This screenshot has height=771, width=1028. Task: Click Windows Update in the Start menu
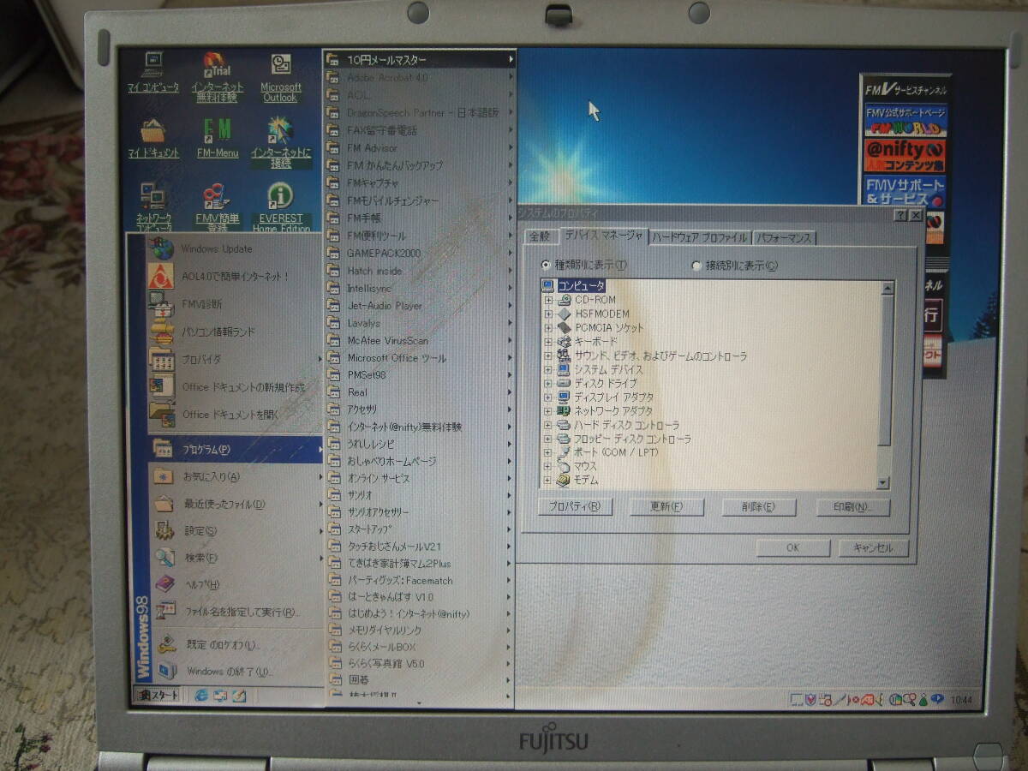236,249
